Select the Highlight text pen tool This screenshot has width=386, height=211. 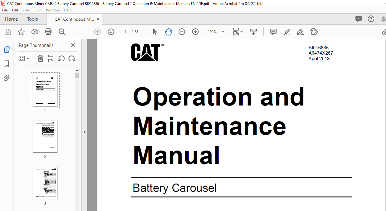pyautogui.click(x=287, y=32)
